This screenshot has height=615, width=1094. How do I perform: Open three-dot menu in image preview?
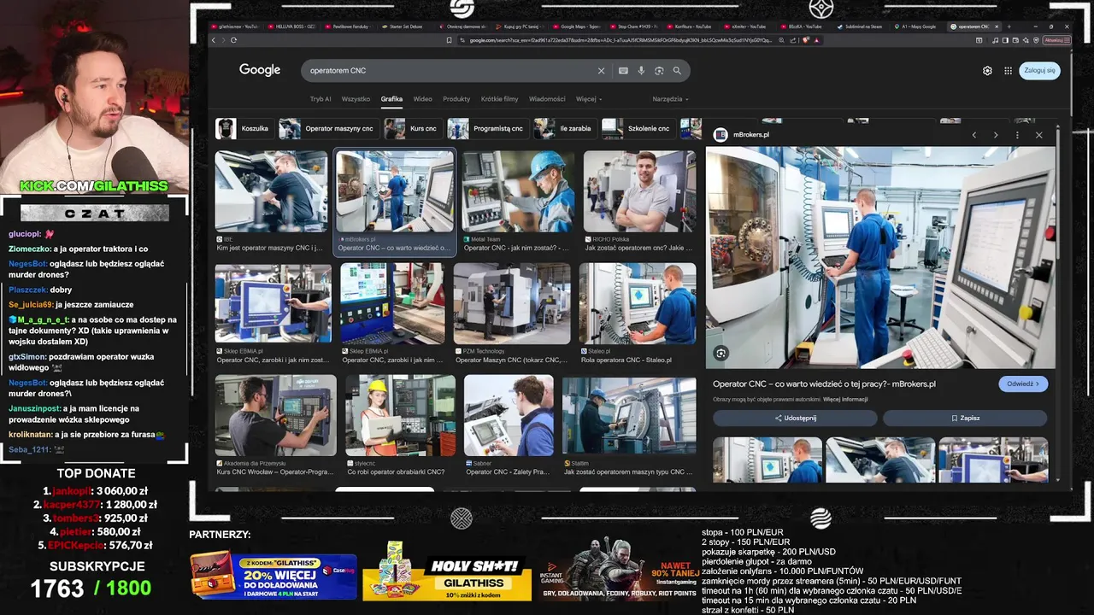(1017, 135)
